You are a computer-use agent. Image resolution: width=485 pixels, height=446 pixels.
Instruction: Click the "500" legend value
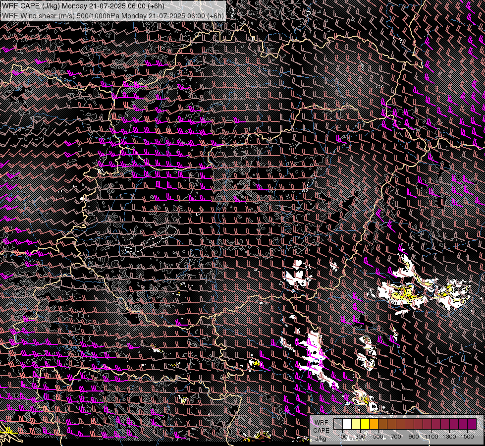(378, 437)
